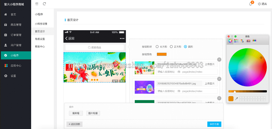Click filename 2018062521024970a8d8491.jpg
Image resolution: width=272 pixels, height=129 pixels.
coord(176,84)
